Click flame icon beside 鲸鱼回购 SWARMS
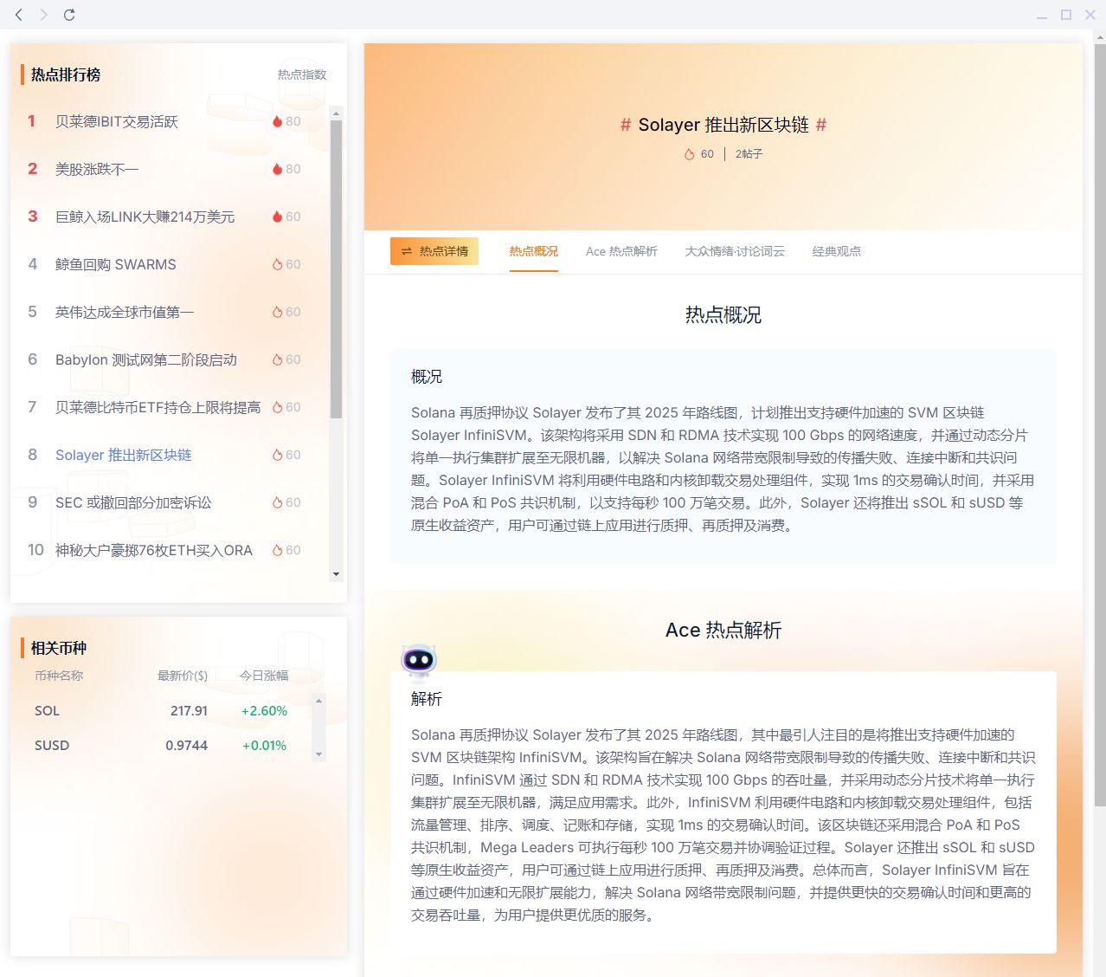1106x977 pixels. (277, 264)
